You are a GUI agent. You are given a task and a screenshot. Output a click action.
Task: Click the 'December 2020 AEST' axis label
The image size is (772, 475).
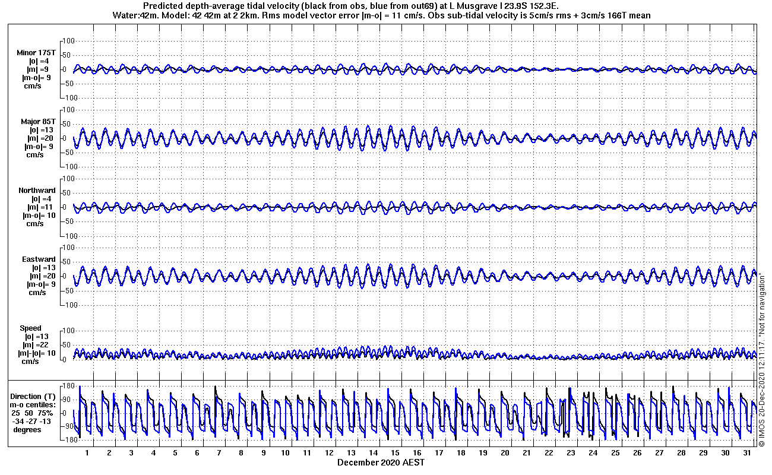(381, 462)
